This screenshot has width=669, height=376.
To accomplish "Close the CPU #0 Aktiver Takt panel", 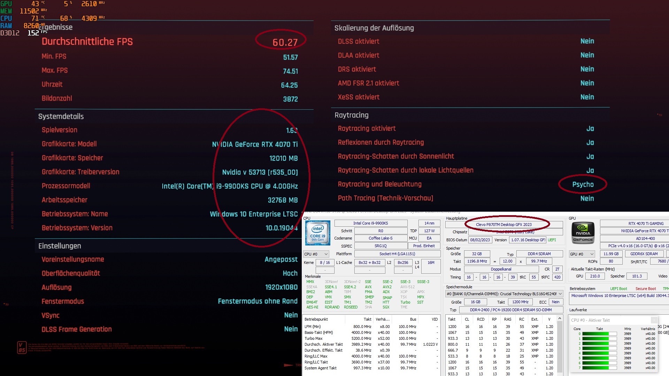I will 654,320.
